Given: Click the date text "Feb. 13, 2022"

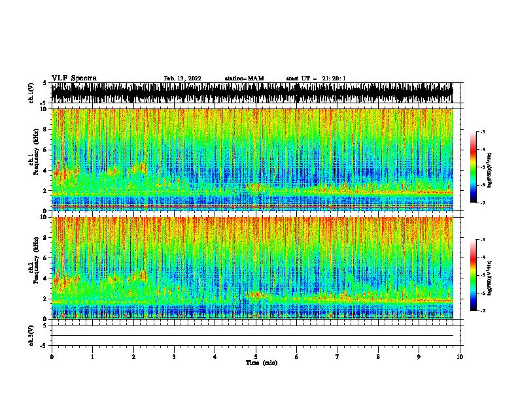Looking at the screenshot, I should click(182, 78).
